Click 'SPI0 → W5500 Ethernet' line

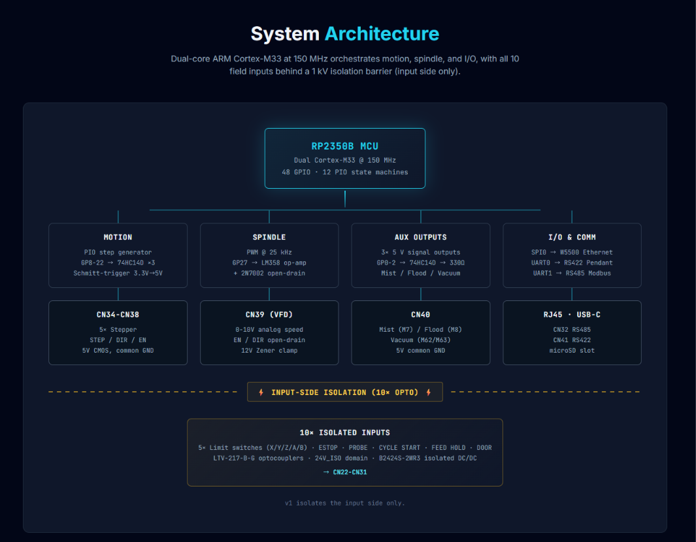click(x=572, y=252)
